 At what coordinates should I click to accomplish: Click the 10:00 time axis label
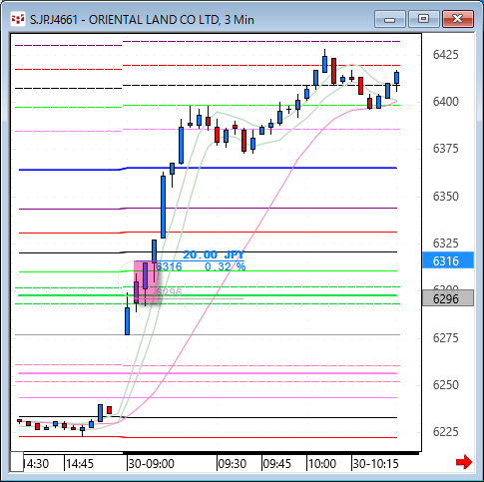(x=322, y=463)
